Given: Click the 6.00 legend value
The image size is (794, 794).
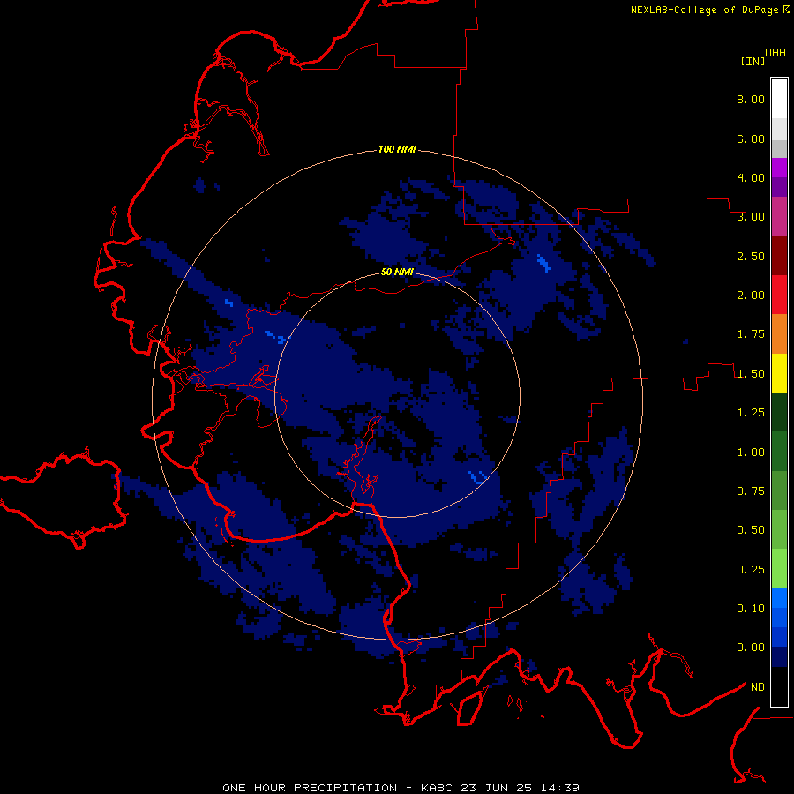Looking at the screenshot, I should tap(751, 139).
